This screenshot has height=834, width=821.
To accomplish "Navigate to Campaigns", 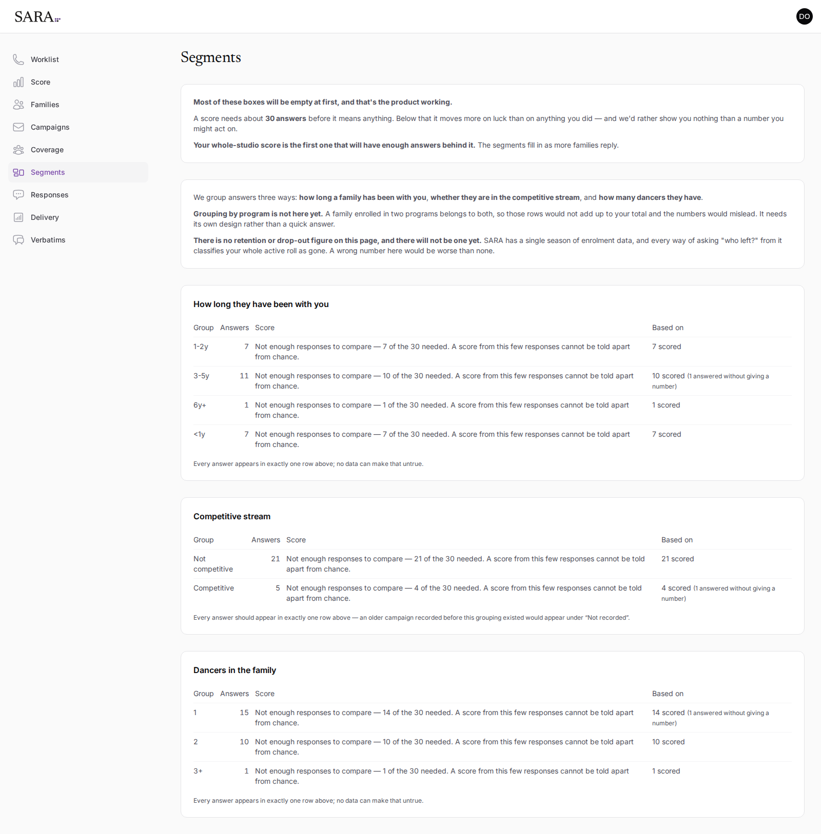I will point(78,127).
